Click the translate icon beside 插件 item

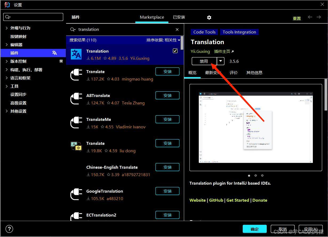(x=55, y=53)
